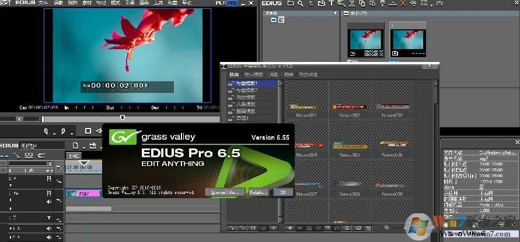Open the toolbox icon in bin toolbar
520x242 pixels.
coord(439,4)
